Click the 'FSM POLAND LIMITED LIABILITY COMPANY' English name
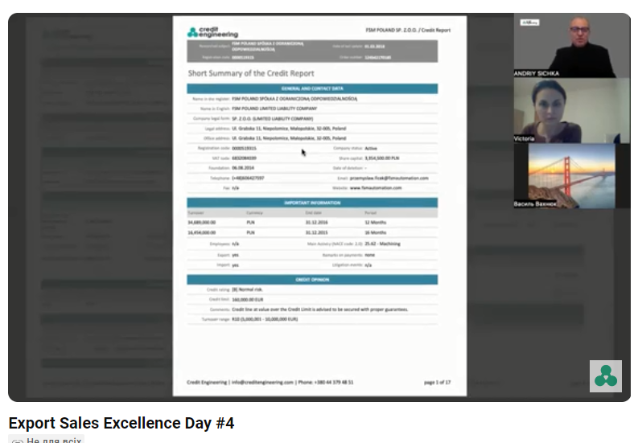 (274, 109)
